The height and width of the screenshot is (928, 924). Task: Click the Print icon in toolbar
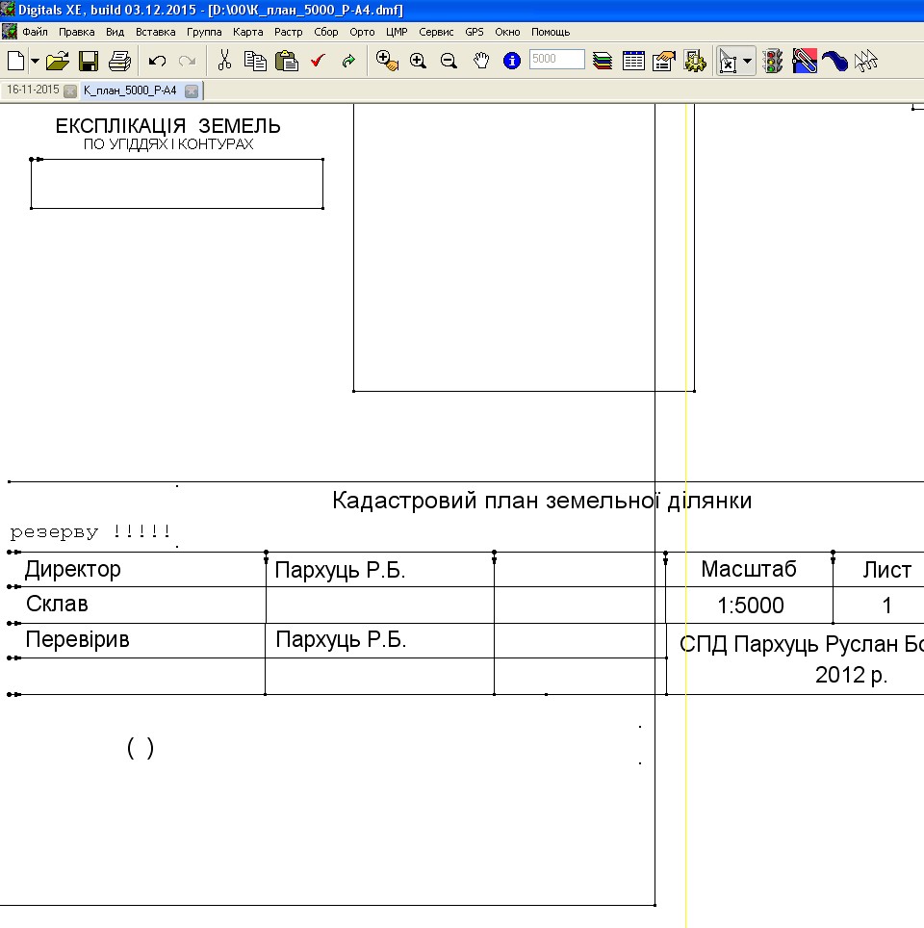pos(119,61)
